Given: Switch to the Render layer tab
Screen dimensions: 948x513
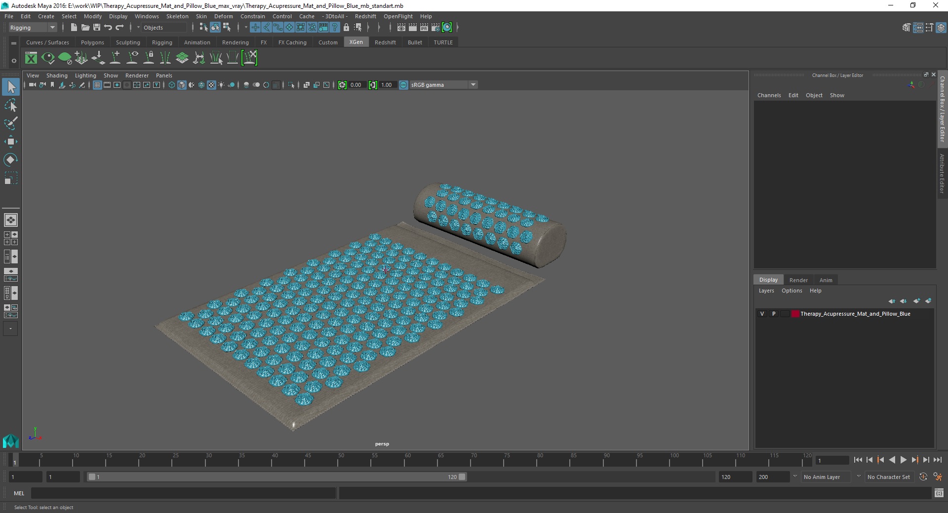Looking at the screenshot, I should pyautogui.click(x=798, y=280).
